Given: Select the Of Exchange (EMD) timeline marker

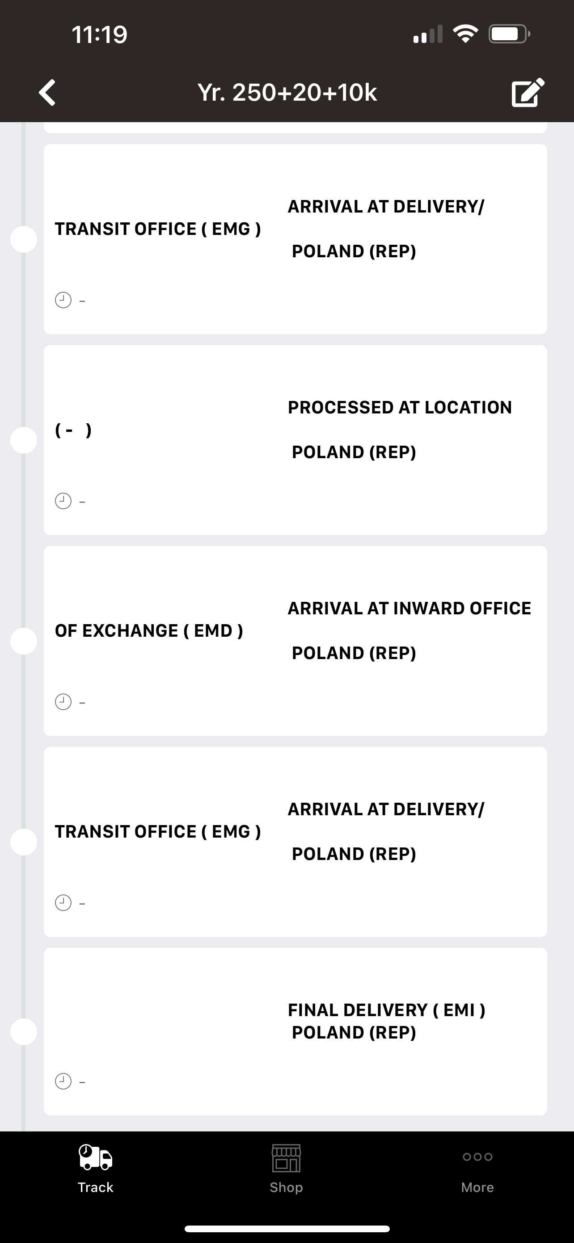Looking at the screenshot, I should pos(24,641).
